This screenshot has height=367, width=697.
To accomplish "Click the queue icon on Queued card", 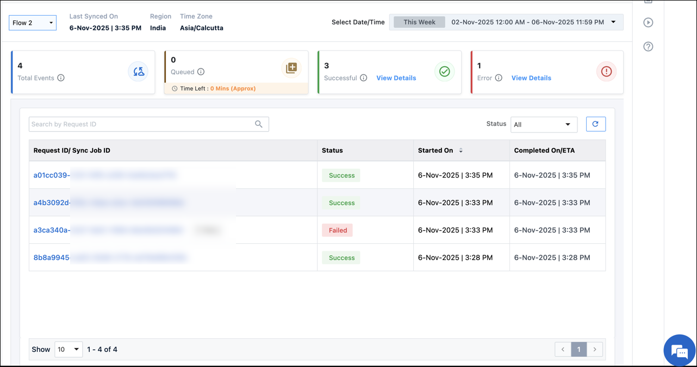I will (x=291, y=68).
